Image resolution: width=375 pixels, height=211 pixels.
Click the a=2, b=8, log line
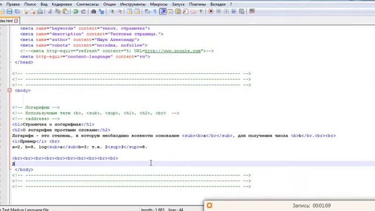pos(80,147)
